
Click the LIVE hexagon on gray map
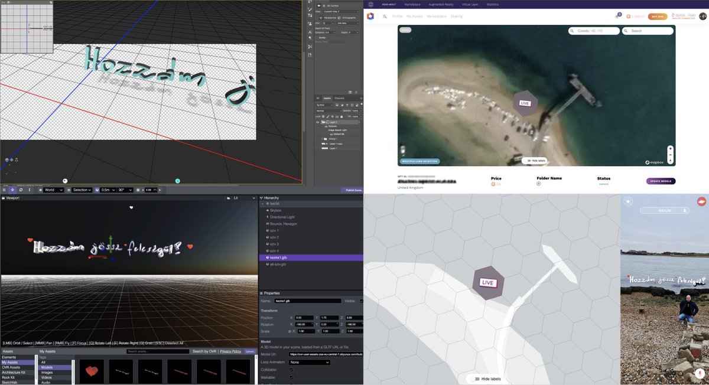[488, 283]
